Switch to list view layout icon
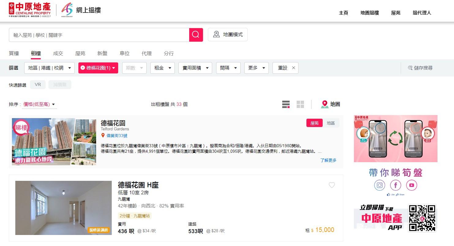 [286, 104]
